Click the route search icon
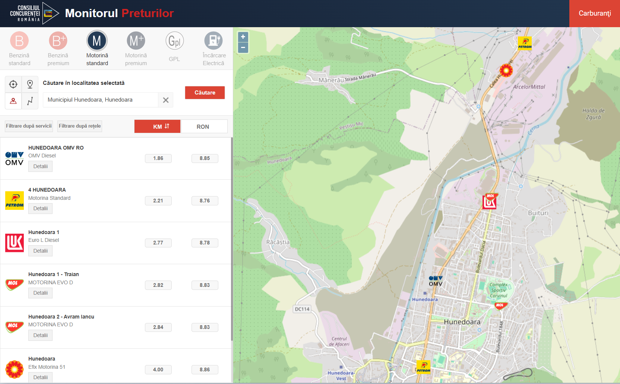The image size is (620, 384). click(30, 101)
